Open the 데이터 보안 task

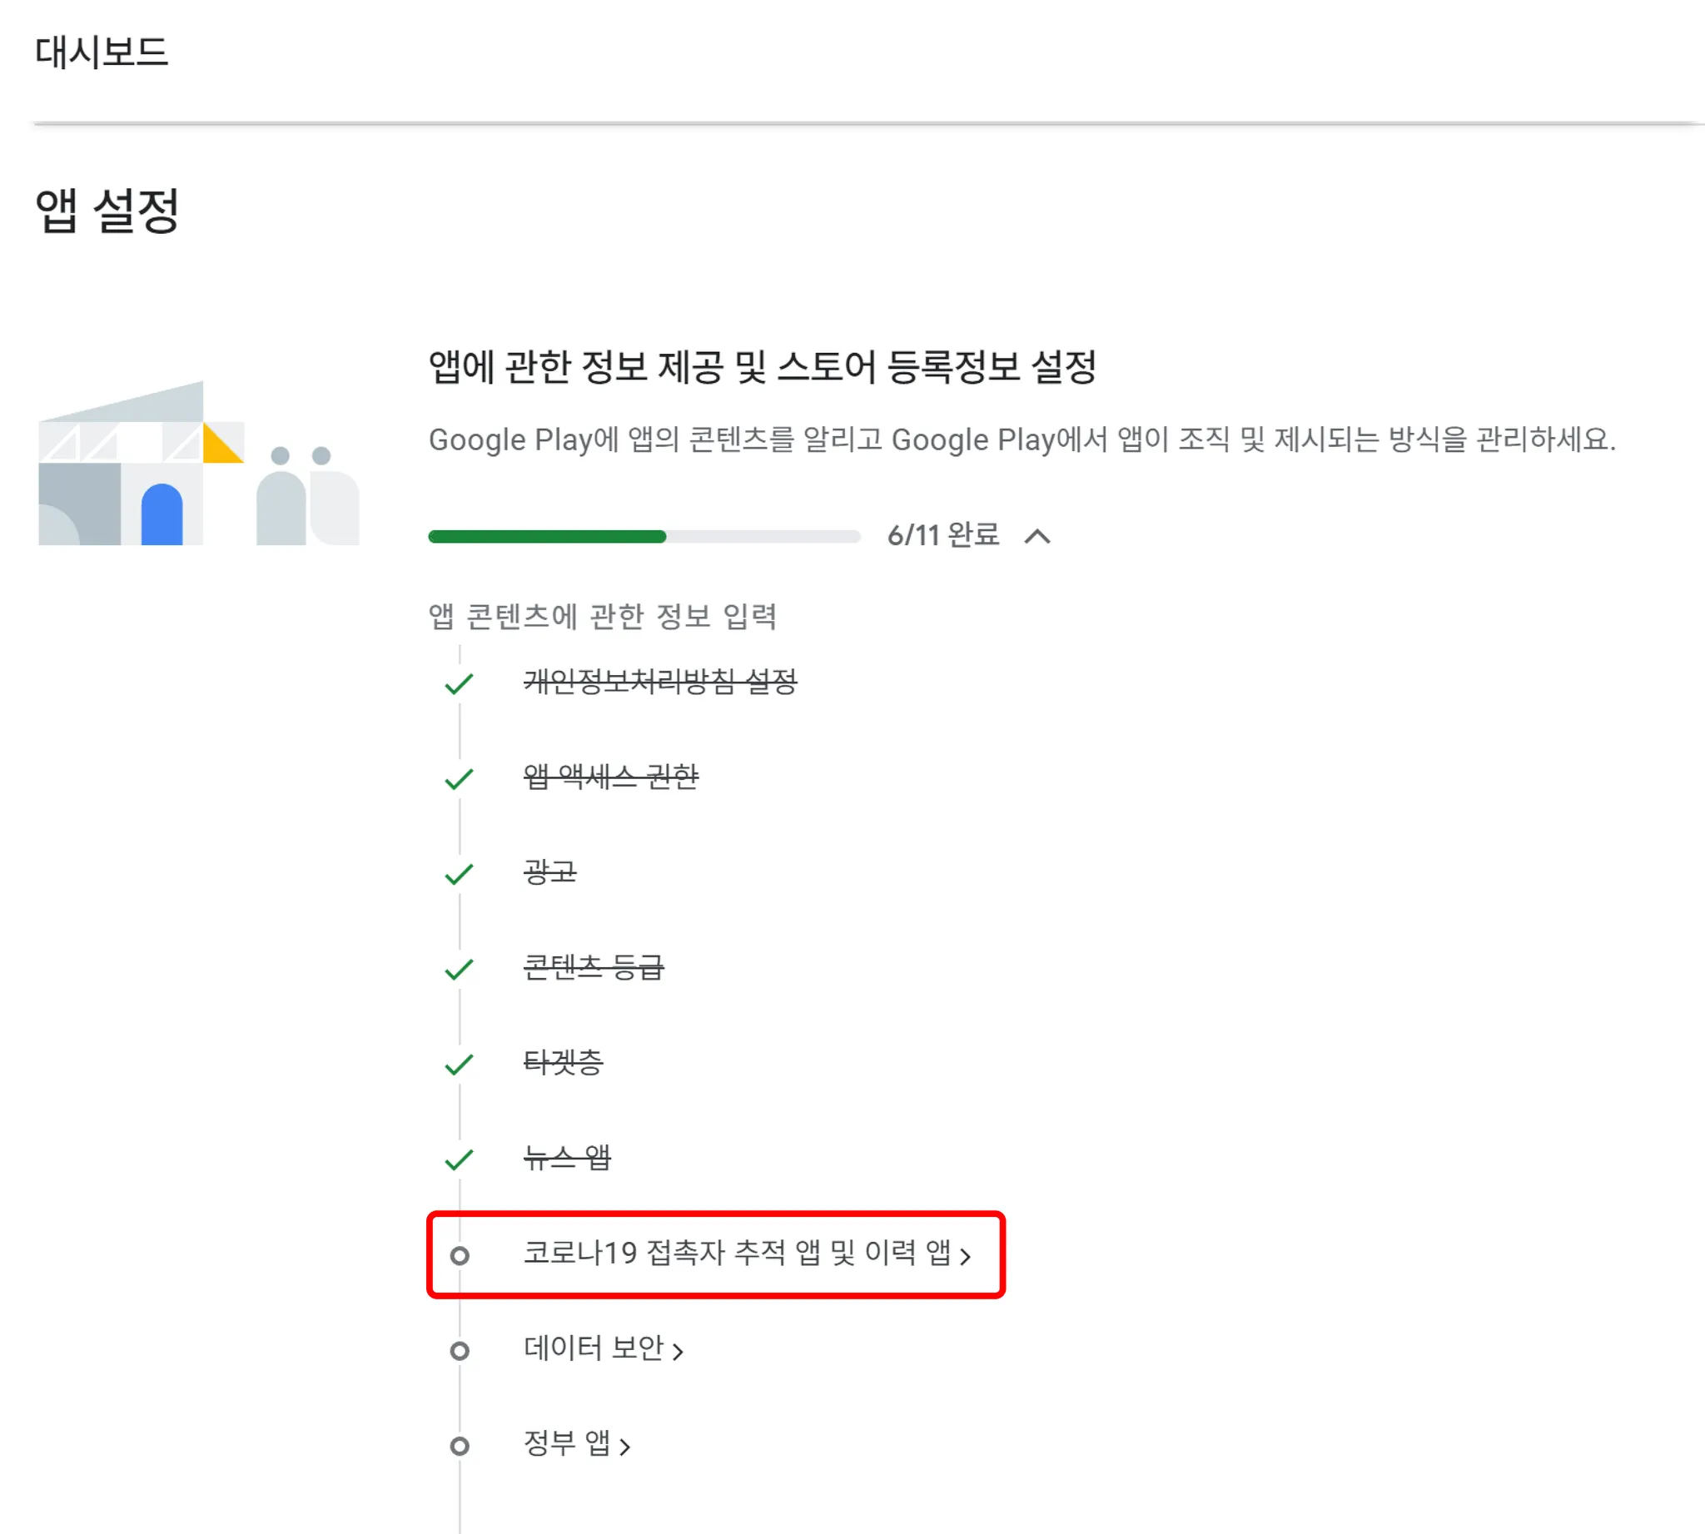click(594, 1348)
